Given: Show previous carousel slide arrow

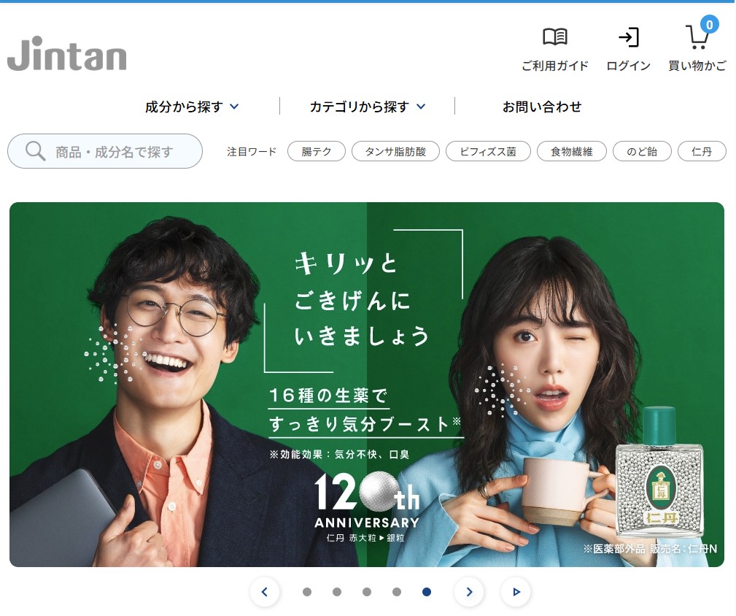Looking at the screenshot, I should coord(264,592).
